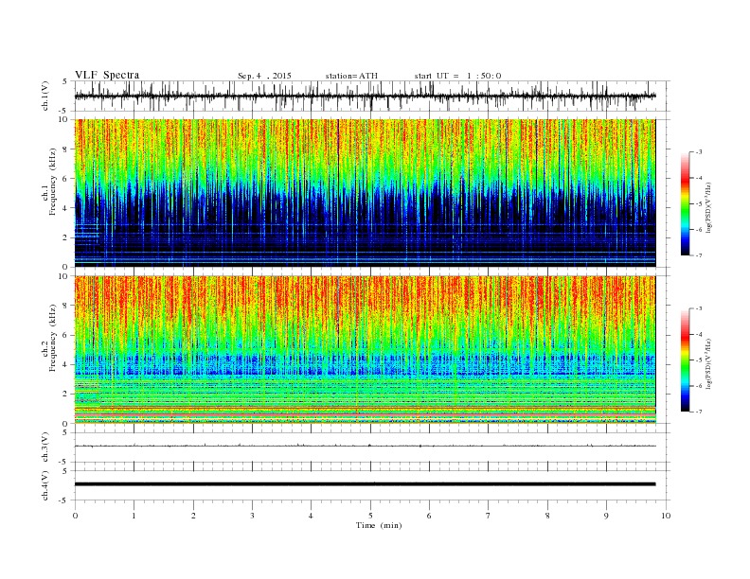750x579 pixels.
Task: Click the ch.3 waveform trace
Action: coord(365,446)
